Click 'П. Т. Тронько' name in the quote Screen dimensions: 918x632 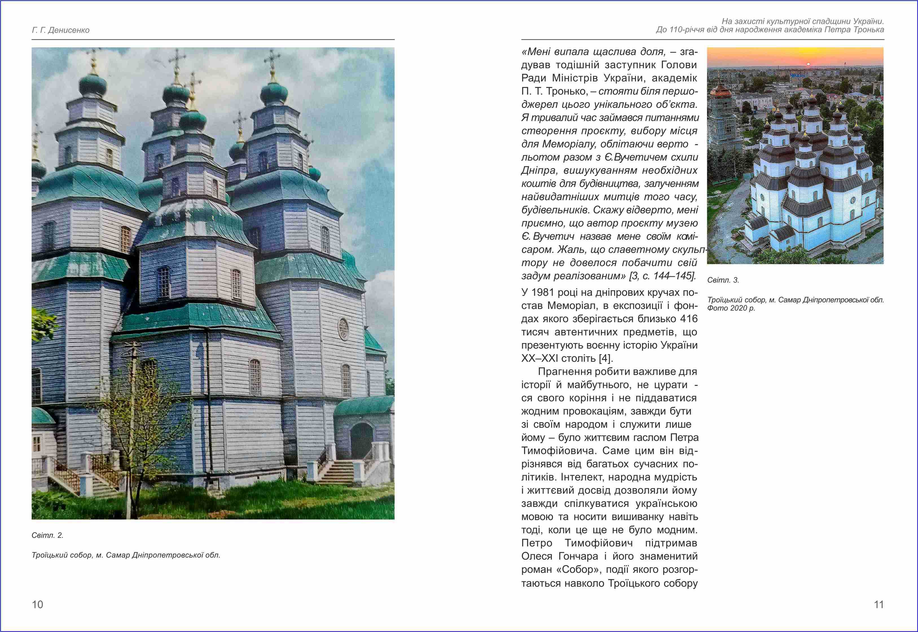pyautogui.click(x=554, y=91)
